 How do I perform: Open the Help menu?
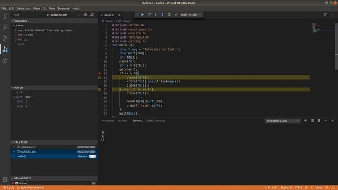76,8
